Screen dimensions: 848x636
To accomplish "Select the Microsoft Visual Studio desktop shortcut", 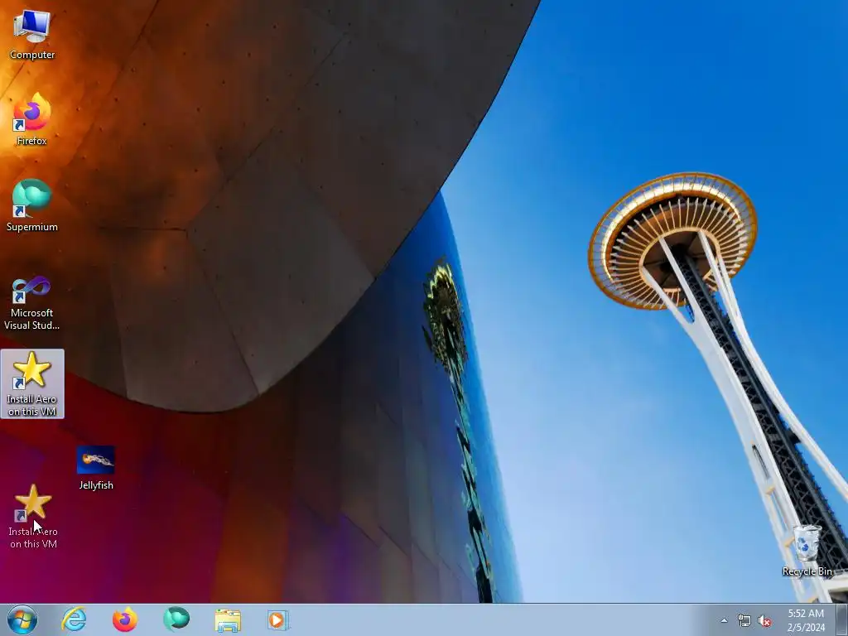I will [x=32, y=303].
